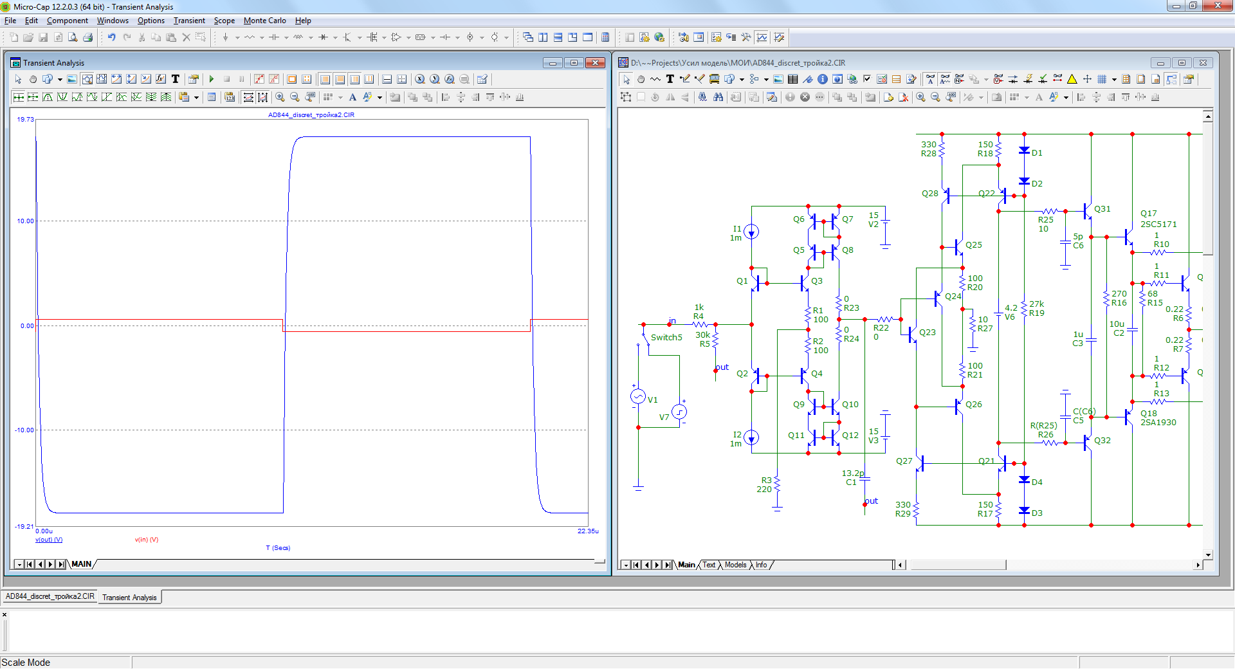1235x669 pixels.
Task: Switch to the Models tab in schematic
Action: [x=735, y=565]
